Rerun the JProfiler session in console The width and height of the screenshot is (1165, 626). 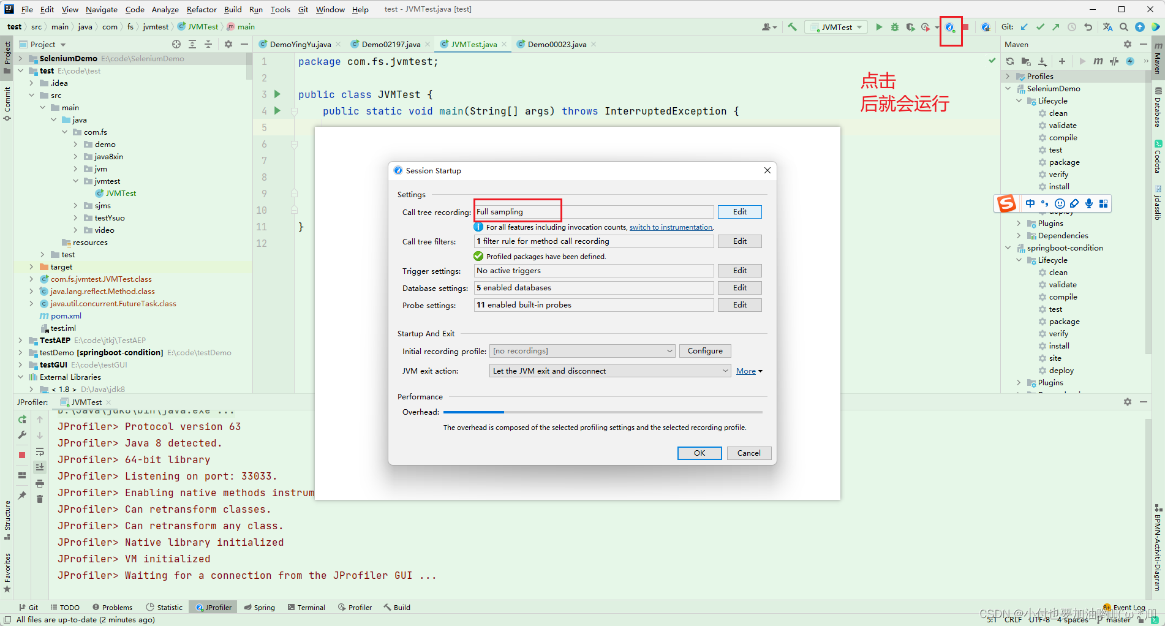(x=22, y=420)
